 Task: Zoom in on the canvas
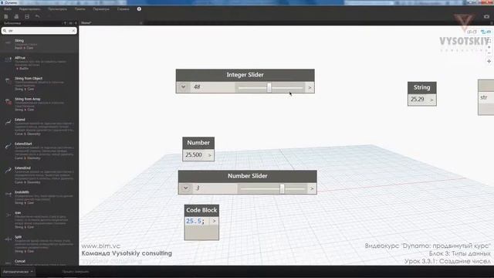click(489, 47)
